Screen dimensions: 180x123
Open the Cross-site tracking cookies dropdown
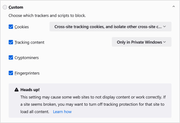[110, 27]
